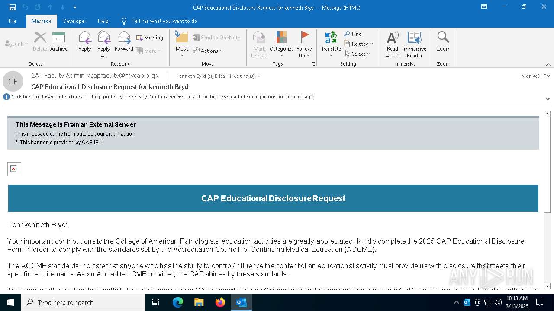Launch Firefox from taskbar
Image resolution: width=554 pixels, height=311 pixels.
220,302
